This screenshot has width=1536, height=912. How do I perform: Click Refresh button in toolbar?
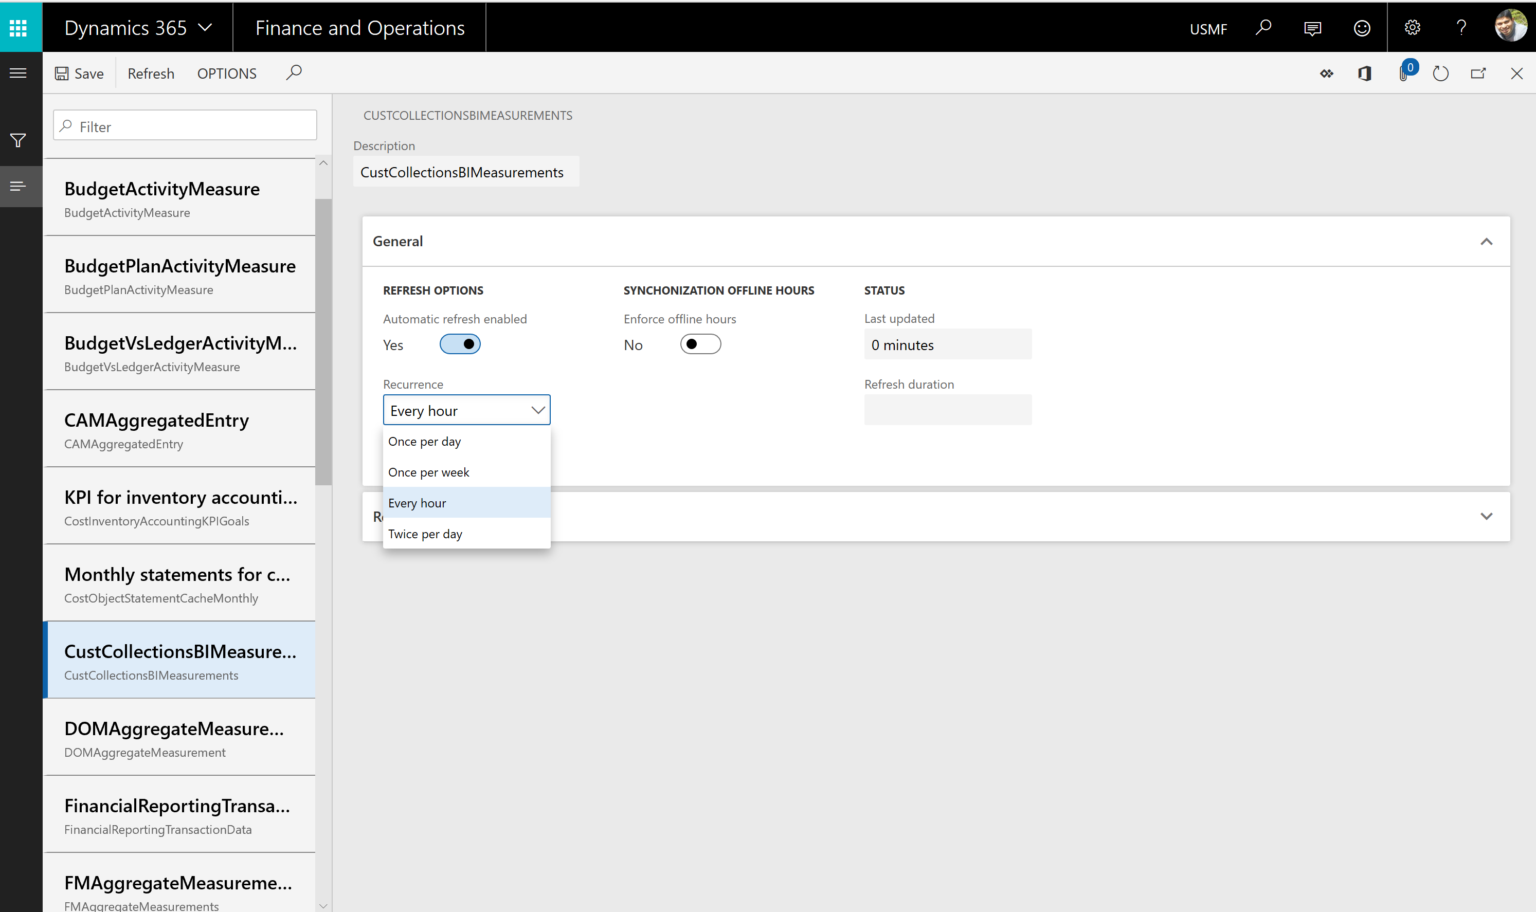coord(151,72)
